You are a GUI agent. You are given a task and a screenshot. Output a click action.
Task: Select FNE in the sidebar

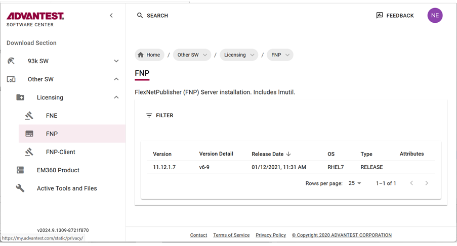pyautogui.click(x=52, y=116)
